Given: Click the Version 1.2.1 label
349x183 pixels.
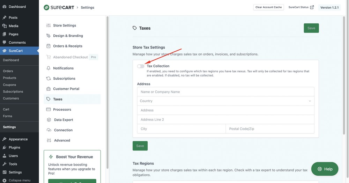Looking at the screenshot, I should click(329, 8).
